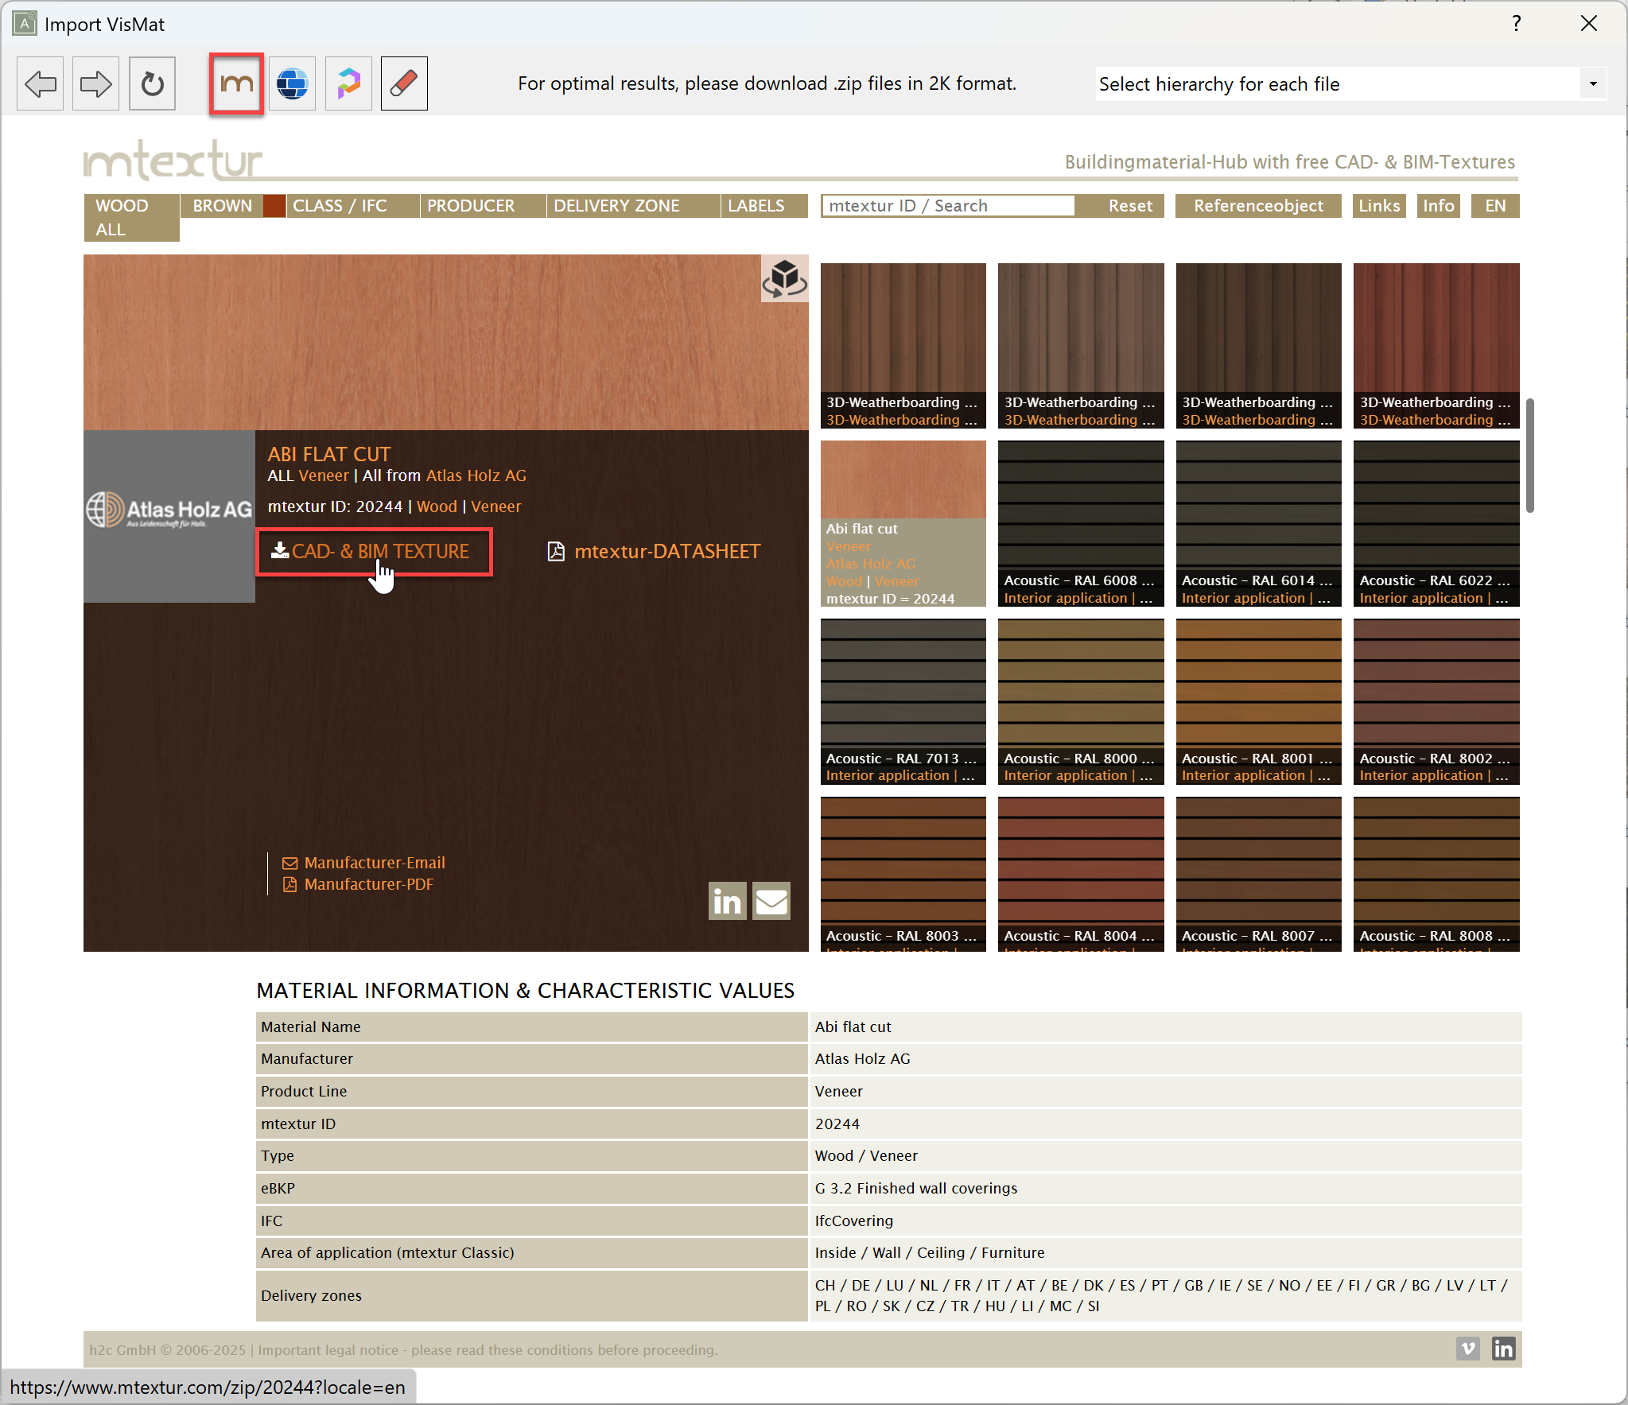Screen dimensions: 1628x1405
Task: Select the eraser clear tool icon
Action: coord(404,83)
